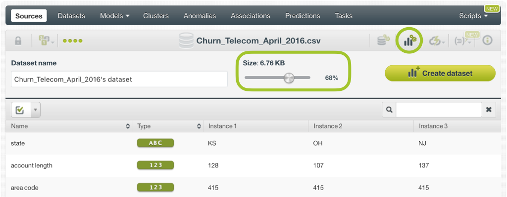Click the privacy lock icon
The image size is (507, 197).
(18, 41)
